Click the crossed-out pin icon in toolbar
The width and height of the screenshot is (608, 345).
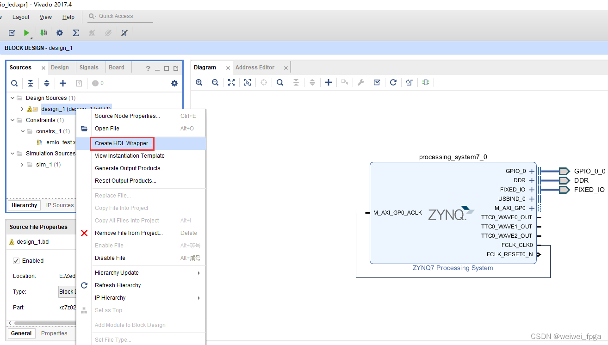tap(124, 33)
